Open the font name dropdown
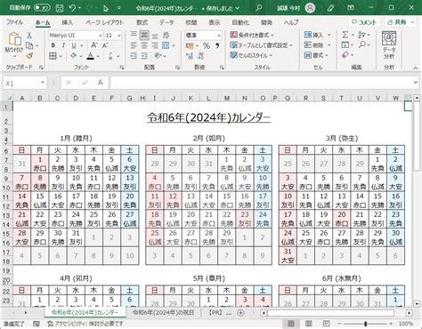Image resolution: width=422 pixels, height=329 pixels. coord(101,36)
